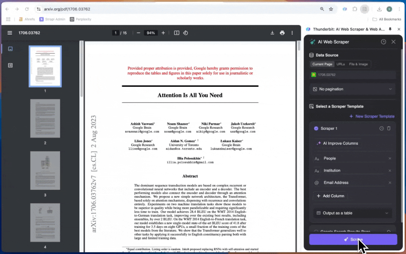This screenshot has width=406, height=254.
Task: Close the AI Web Scraper panel
Action: [393, 42]
